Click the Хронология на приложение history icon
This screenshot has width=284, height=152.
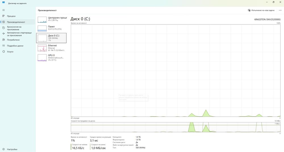pos(3,28)
